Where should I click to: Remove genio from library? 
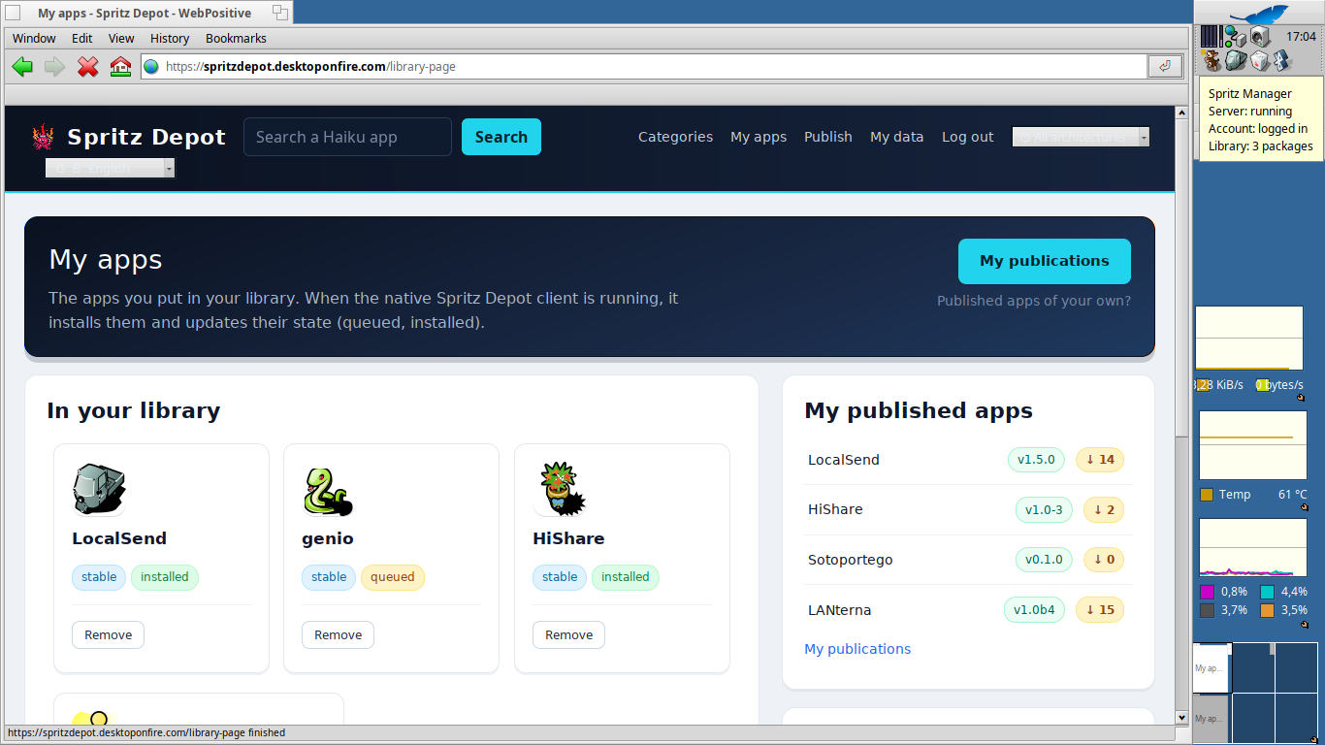(x=338, y=634)
